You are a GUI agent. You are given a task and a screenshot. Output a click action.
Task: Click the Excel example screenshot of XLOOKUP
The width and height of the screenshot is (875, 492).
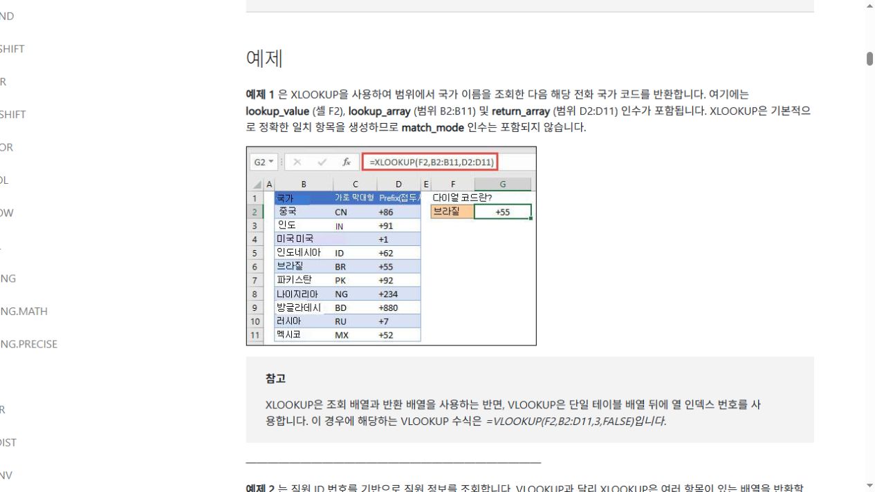pos(392,246)
